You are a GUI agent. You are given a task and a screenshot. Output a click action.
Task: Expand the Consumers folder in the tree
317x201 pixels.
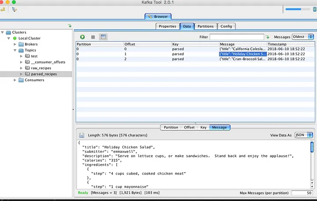(x=15, y=80)
